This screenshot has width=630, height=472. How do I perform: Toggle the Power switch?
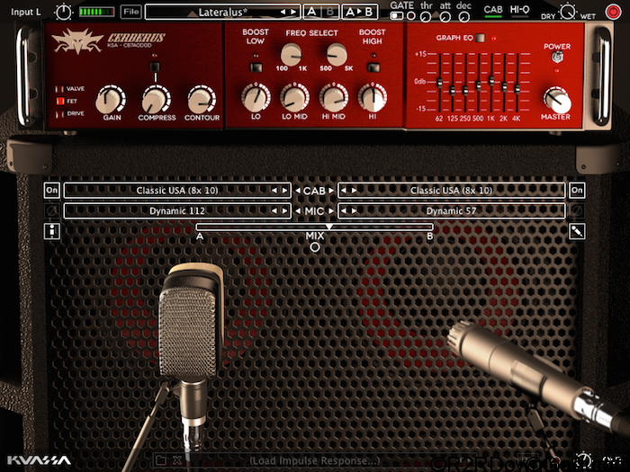(557, 60)
